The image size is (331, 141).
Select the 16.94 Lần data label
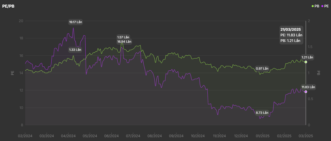click(x=124, y=42)
